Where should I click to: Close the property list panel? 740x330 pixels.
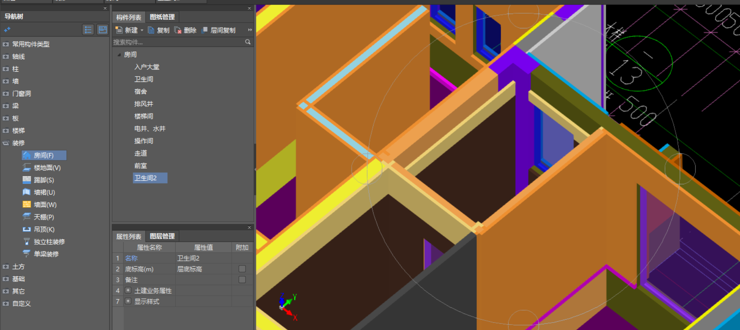249,228
